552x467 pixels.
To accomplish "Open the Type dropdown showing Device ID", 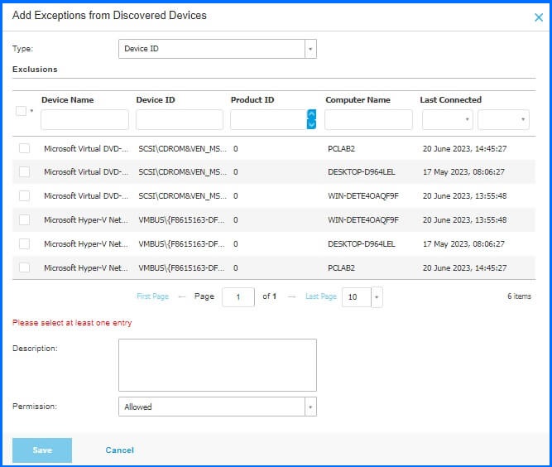I will click(218, 49).
